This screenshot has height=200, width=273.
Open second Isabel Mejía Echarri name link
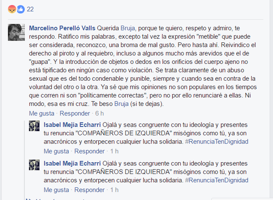(72, 164)
